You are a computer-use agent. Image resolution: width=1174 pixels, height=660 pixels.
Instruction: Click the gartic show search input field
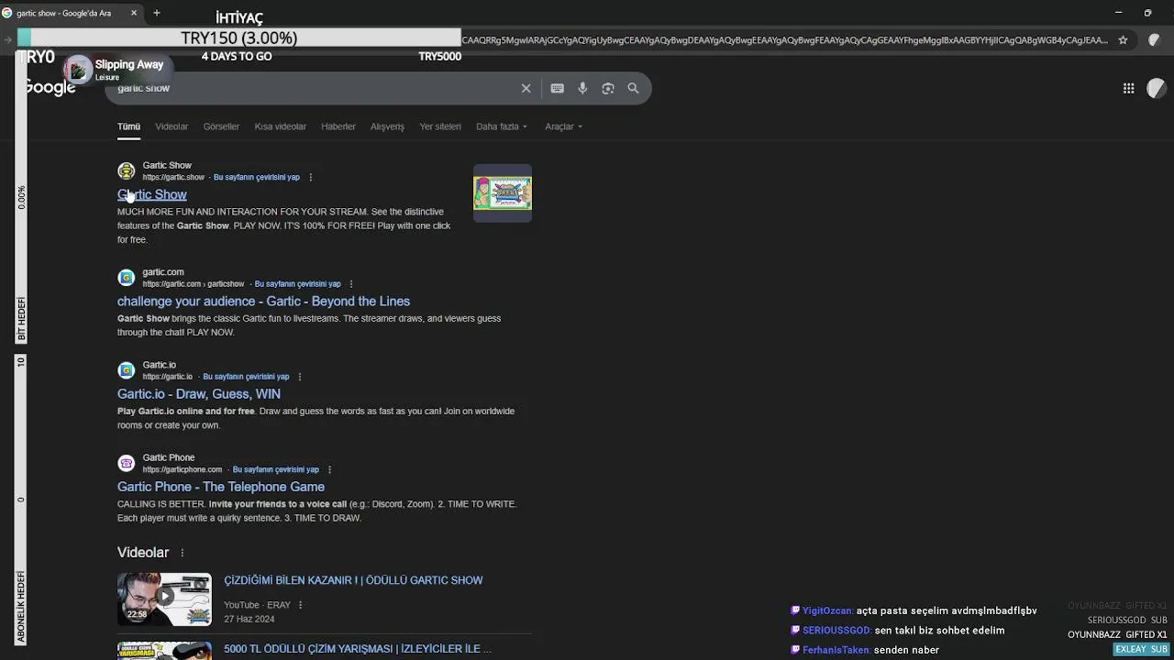point(312,89)
